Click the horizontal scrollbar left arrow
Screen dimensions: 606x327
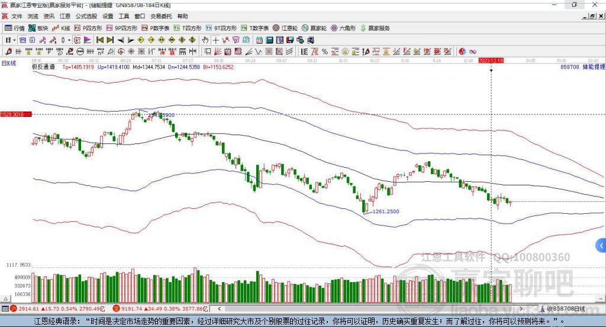coord(220,308)
